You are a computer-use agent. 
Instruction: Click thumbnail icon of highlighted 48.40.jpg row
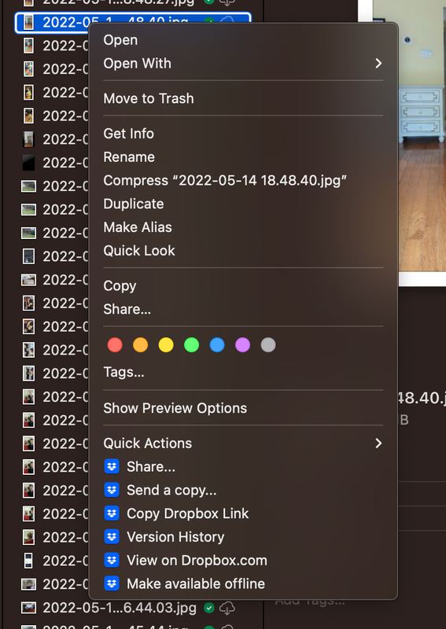[28, 22]
